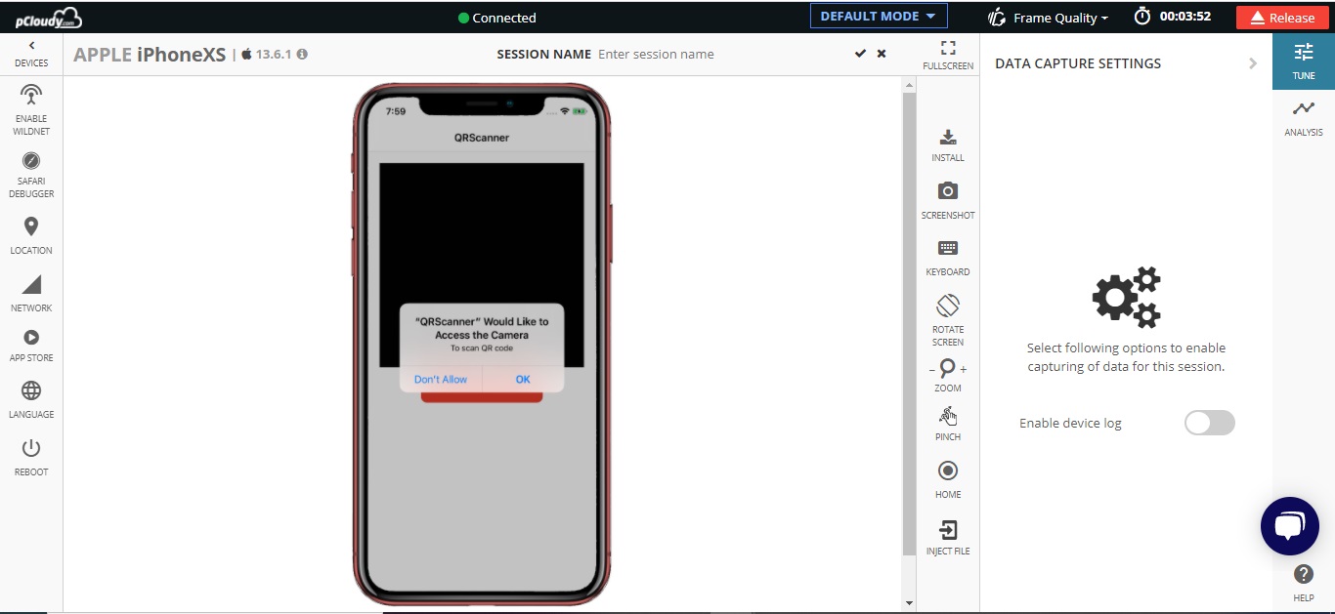Click the QRScanner app title
Screen dimensions: 1335x614
pyautogui.click(x=482, y=138)
